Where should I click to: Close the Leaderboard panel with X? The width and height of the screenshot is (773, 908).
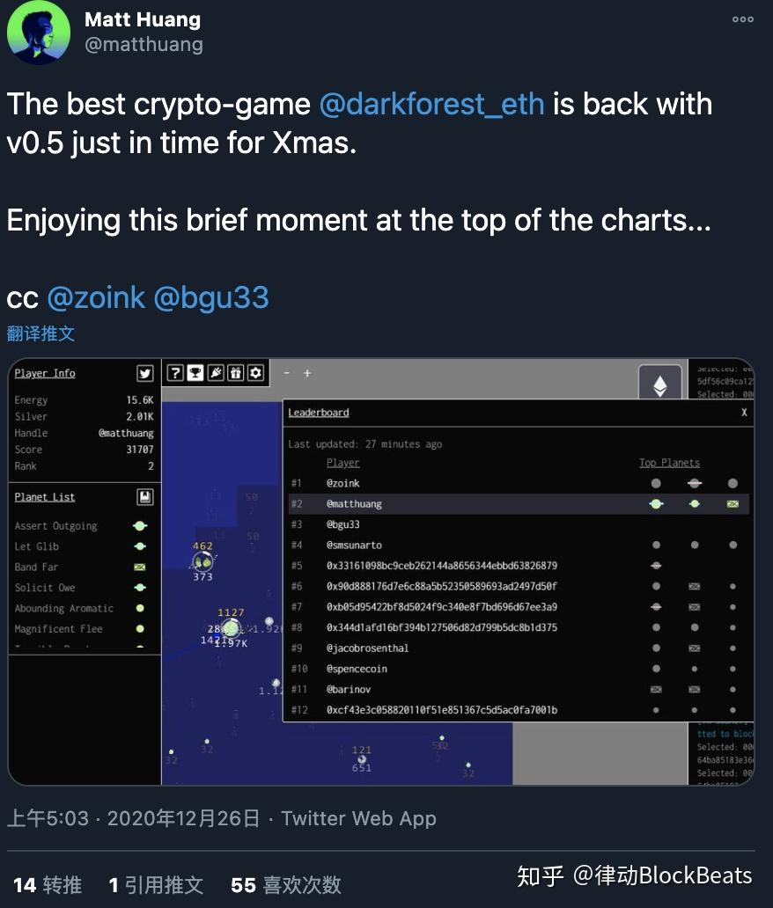pos(744,413)
